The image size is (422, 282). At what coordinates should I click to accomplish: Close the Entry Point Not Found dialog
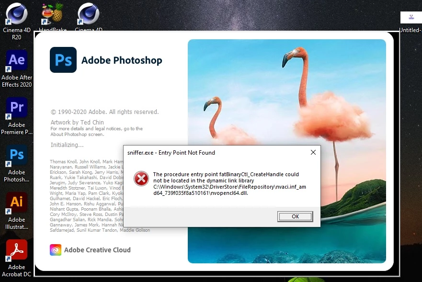(313, 152)
